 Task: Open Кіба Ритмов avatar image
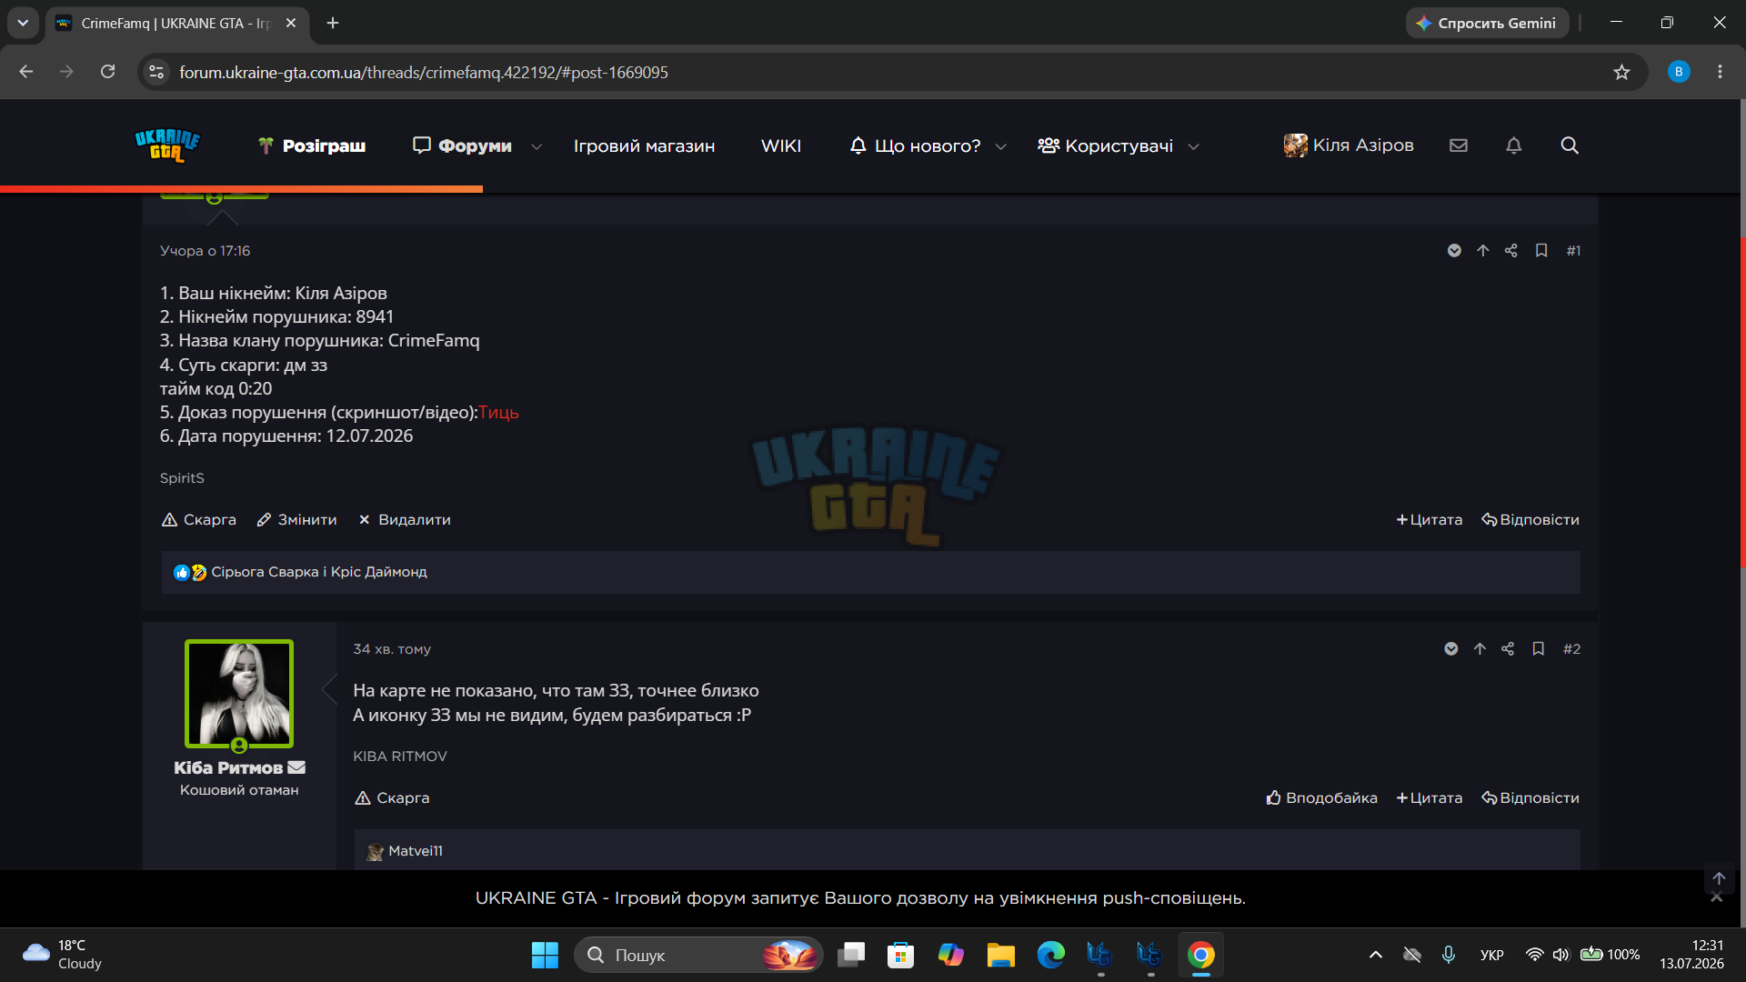(239, 694)
